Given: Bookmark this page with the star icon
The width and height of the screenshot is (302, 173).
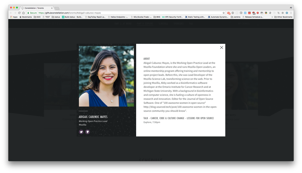Looking at the screenshot, I should [x=223, y=13].
